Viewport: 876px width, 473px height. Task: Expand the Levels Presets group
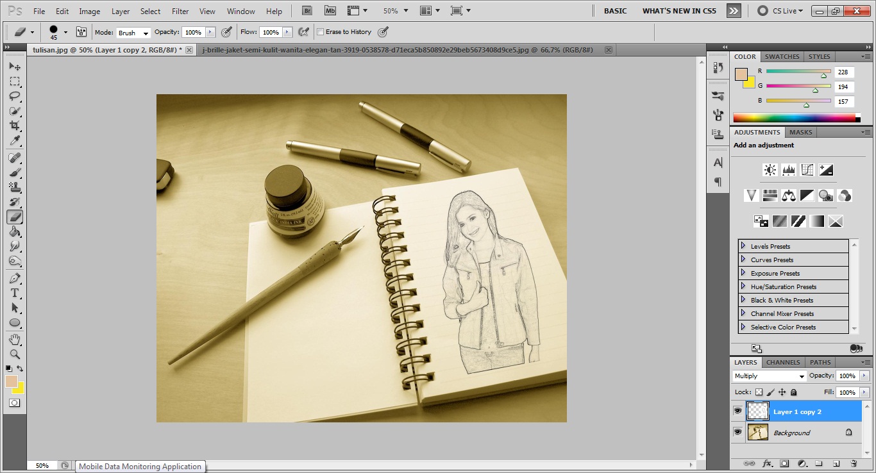pyautogui.click(x=743, y=246)
